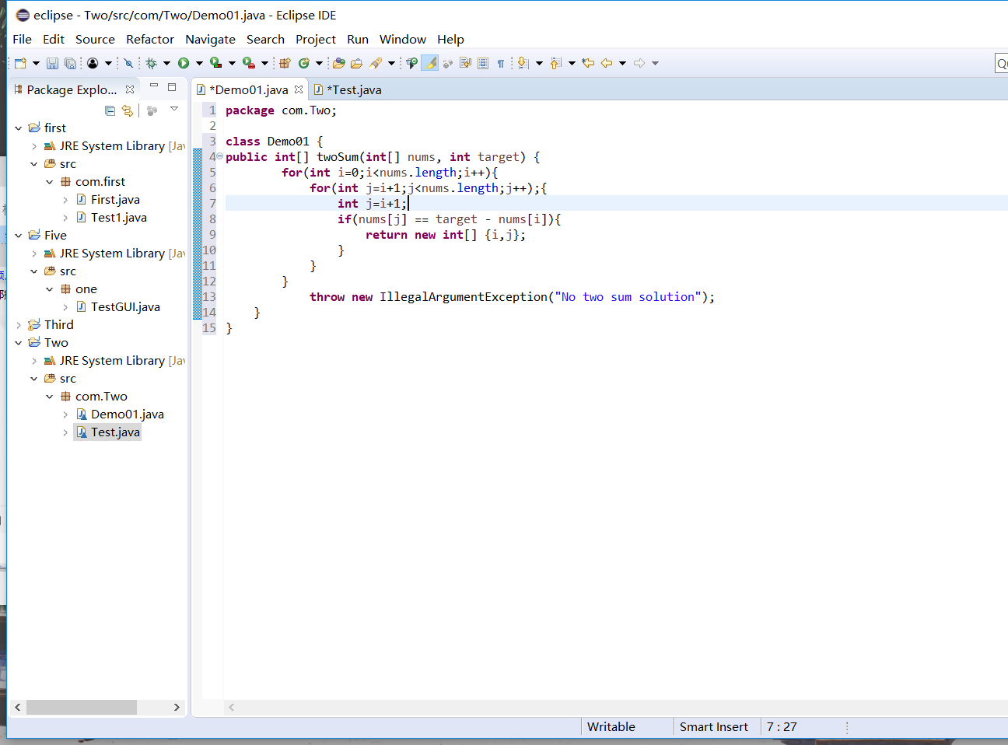Viewport: 1008px width, 745px height.
Task: Toggle Mark Occurrences highlighter
Action: point(430,63)
